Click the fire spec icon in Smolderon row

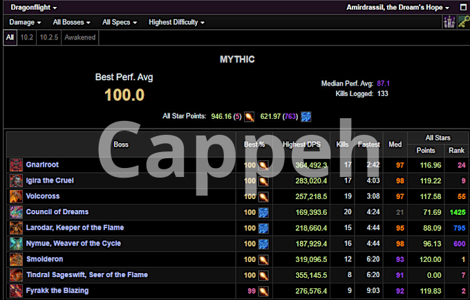tap(263, 259)
